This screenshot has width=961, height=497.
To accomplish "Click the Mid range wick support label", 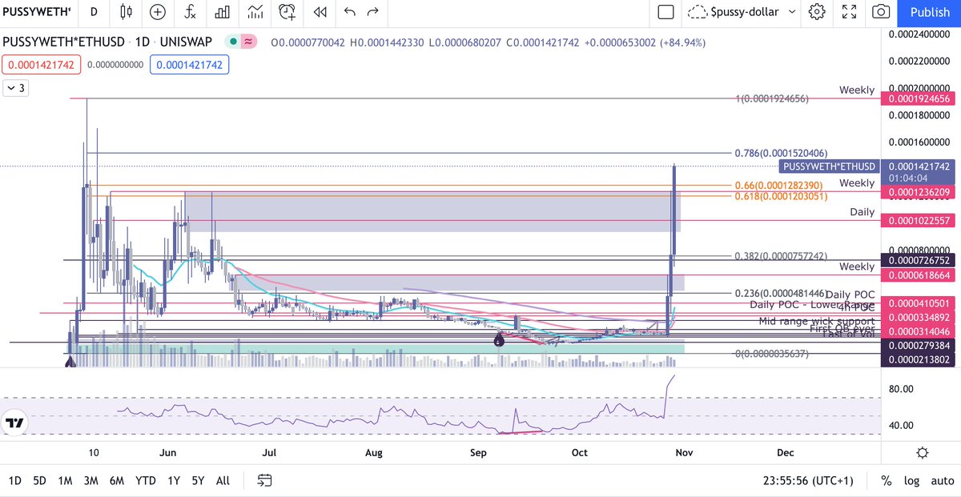I will (x=817, y=321).
